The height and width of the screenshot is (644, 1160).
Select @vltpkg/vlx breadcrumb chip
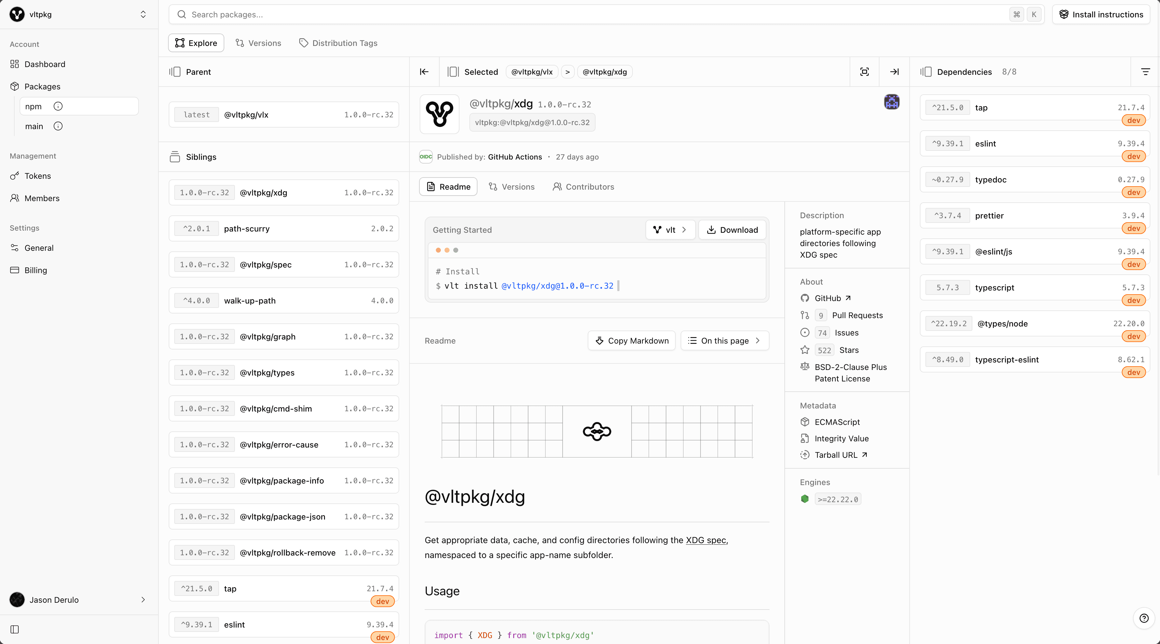(x=532, y=72)
